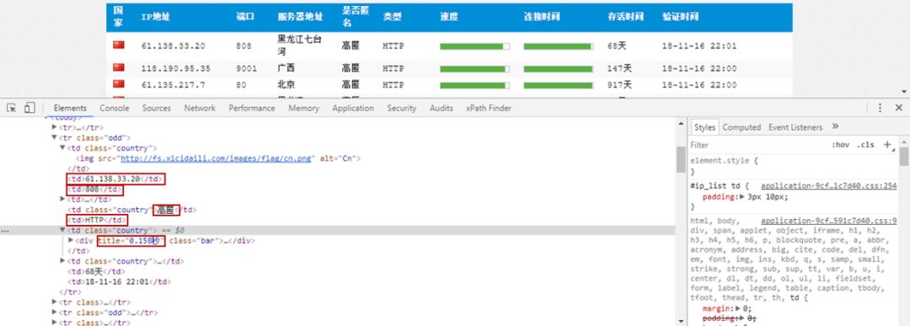Select the td 61.138.33.20 DOM node
Screen dimensions: 910x326
(x=116, y=179)
